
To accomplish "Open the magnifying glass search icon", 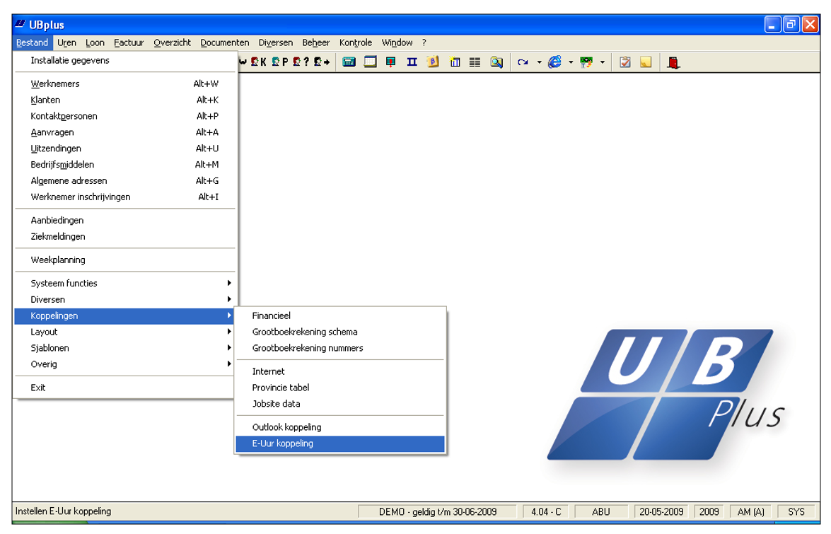I will tap(496, 62).
